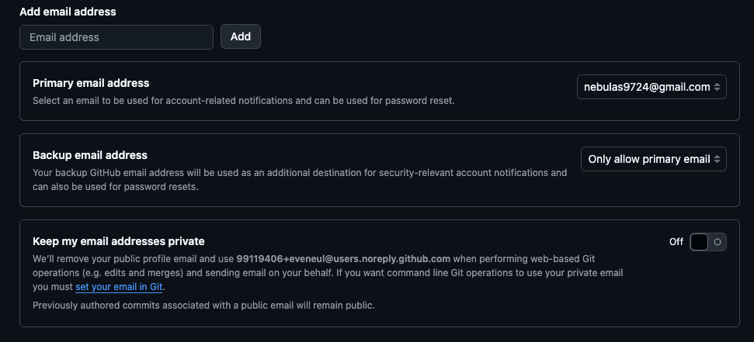Click the up-down arrows on primary email selector

[718, 87]
